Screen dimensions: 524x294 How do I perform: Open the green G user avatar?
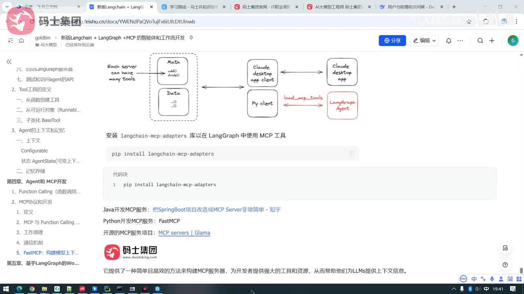(x=513, y=40)
